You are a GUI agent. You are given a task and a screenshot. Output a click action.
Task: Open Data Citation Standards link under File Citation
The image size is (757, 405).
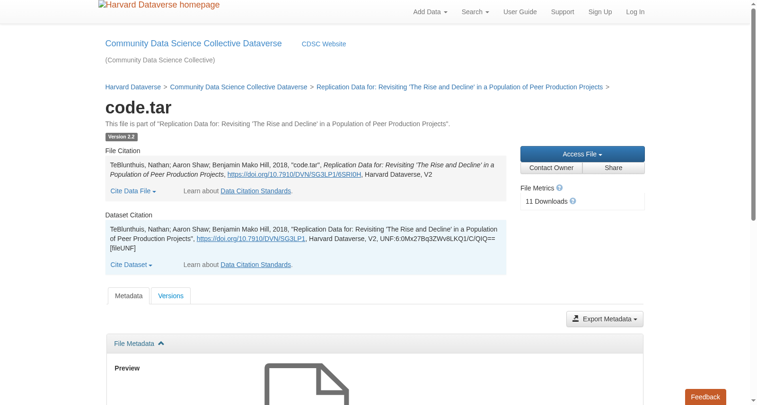tap(255, 191)
